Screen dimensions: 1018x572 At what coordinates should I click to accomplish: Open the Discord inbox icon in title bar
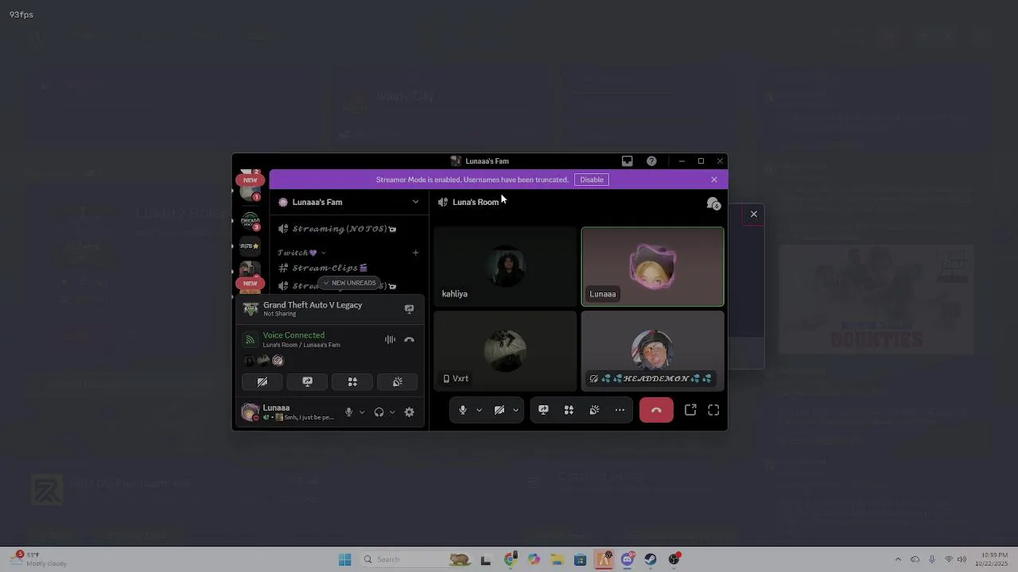tap(628, 161)
